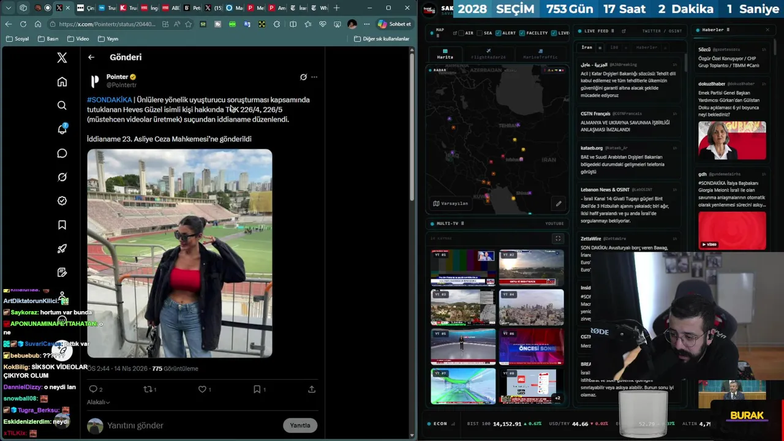Open the Video bookmarks folder
Image resolution: width=784 pixels, height=441 pixels.
tap(78, 39)
